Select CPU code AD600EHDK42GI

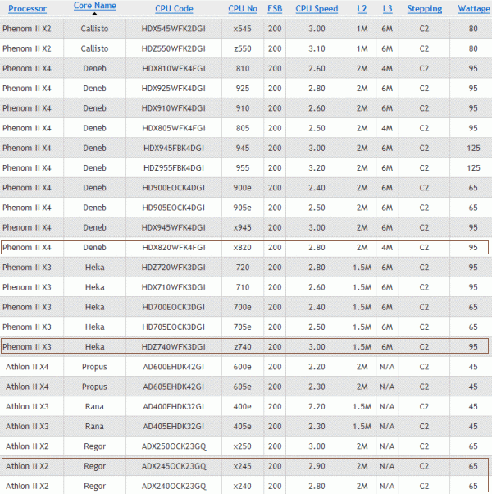point(174,367)
